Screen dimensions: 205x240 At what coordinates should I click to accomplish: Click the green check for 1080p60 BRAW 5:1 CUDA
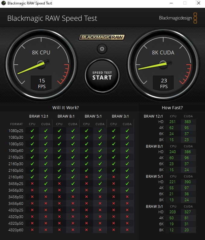(100, 150)
